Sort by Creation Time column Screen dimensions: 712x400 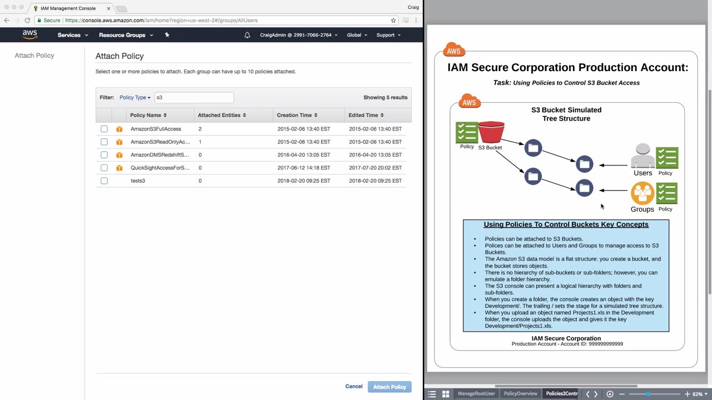click(x=298, y=116)
